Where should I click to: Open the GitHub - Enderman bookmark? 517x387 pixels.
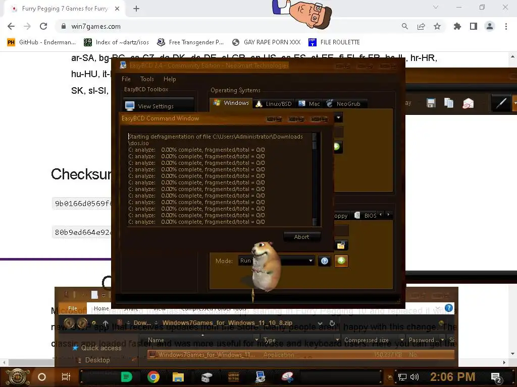[x=42, y=42]
